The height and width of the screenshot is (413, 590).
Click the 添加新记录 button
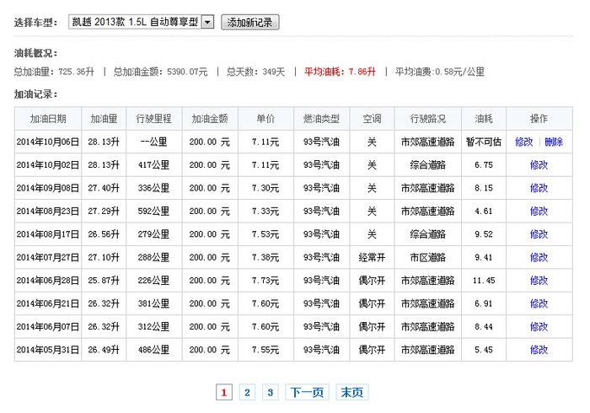(x=250, y=23)
